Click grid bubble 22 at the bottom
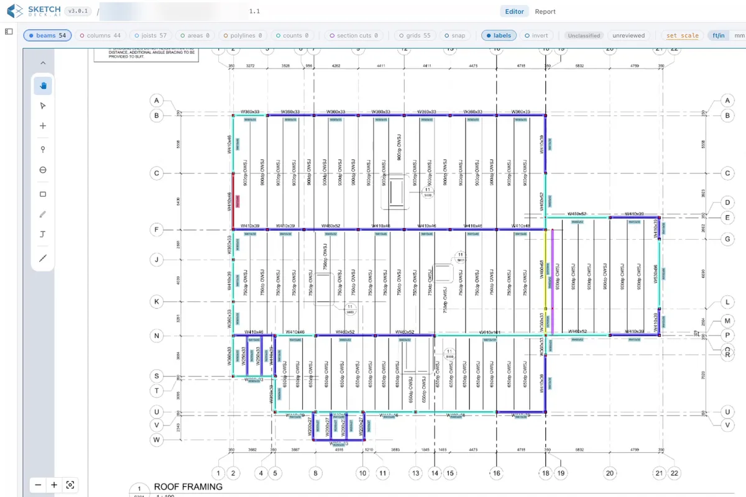 (x=675, y=473)
